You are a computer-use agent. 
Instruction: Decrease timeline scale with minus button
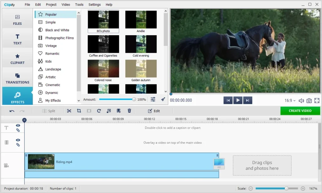pos(251,189)
